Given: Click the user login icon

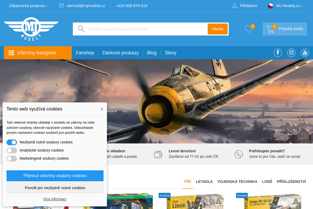Looking at the screenshot, I should tap(235, 5).
